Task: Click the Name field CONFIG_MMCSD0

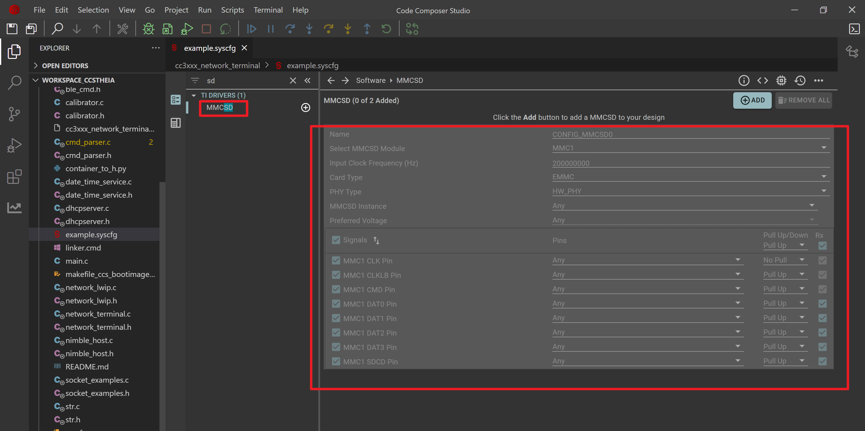Action: [x=691, y=134]
